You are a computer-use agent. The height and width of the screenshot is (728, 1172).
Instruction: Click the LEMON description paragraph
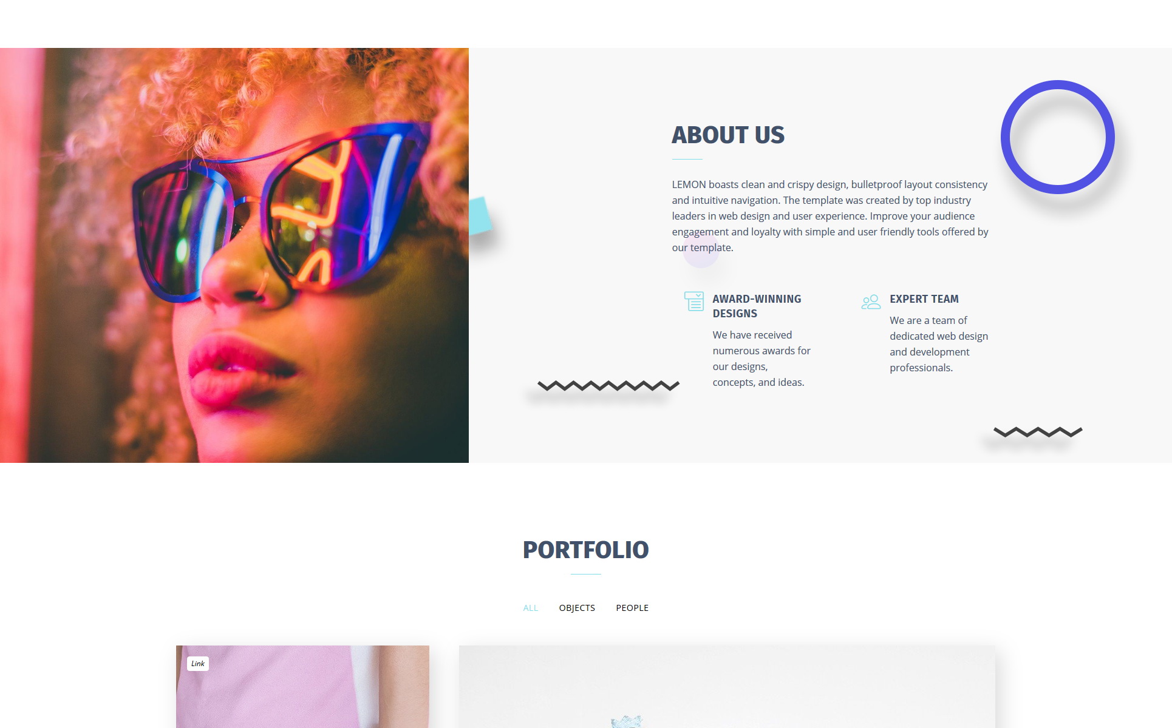830,216
